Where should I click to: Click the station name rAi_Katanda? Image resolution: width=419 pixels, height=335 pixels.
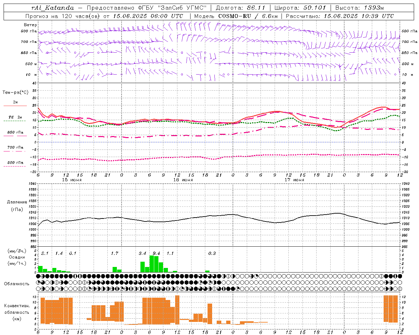click(52, 8)
